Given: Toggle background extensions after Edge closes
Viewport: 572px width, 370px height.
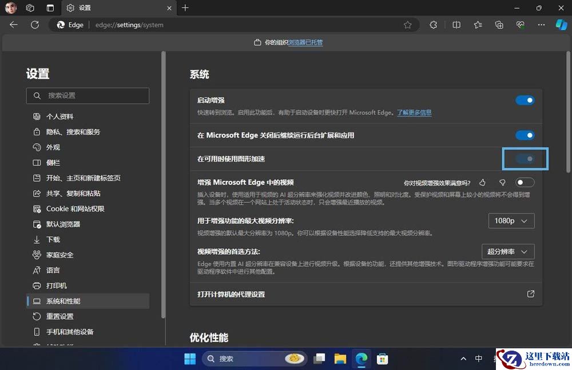Looking at the screenshot, I should 525,135.
